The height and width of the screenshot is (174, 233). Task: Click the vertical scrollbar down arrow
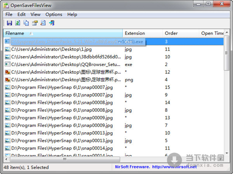pos(227,153)
